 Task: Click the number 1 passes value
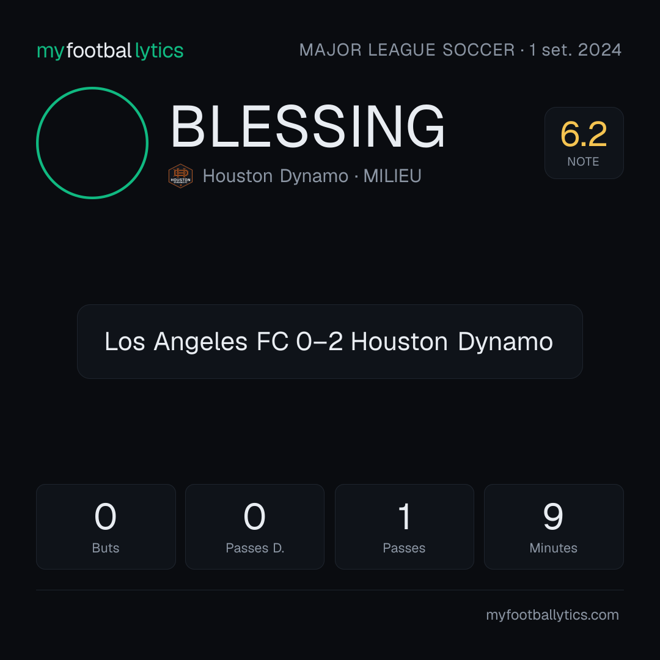pyautogui.click(x=405, y=516)
